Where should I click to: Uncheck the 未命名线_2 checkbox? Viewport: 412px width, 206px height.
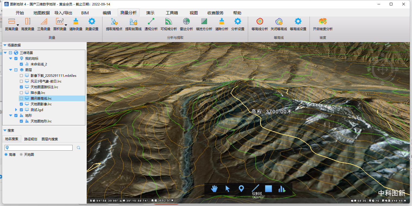click(21, 64)
